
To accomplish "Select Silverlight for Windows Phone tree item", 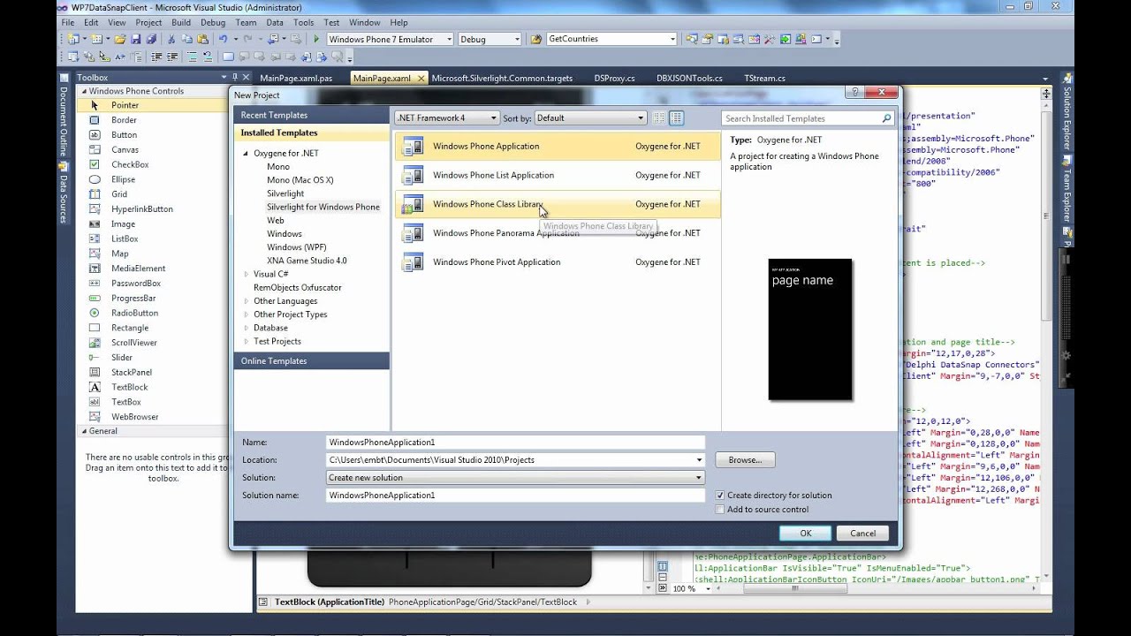I will pyautogui.click(x=323, y=207).
